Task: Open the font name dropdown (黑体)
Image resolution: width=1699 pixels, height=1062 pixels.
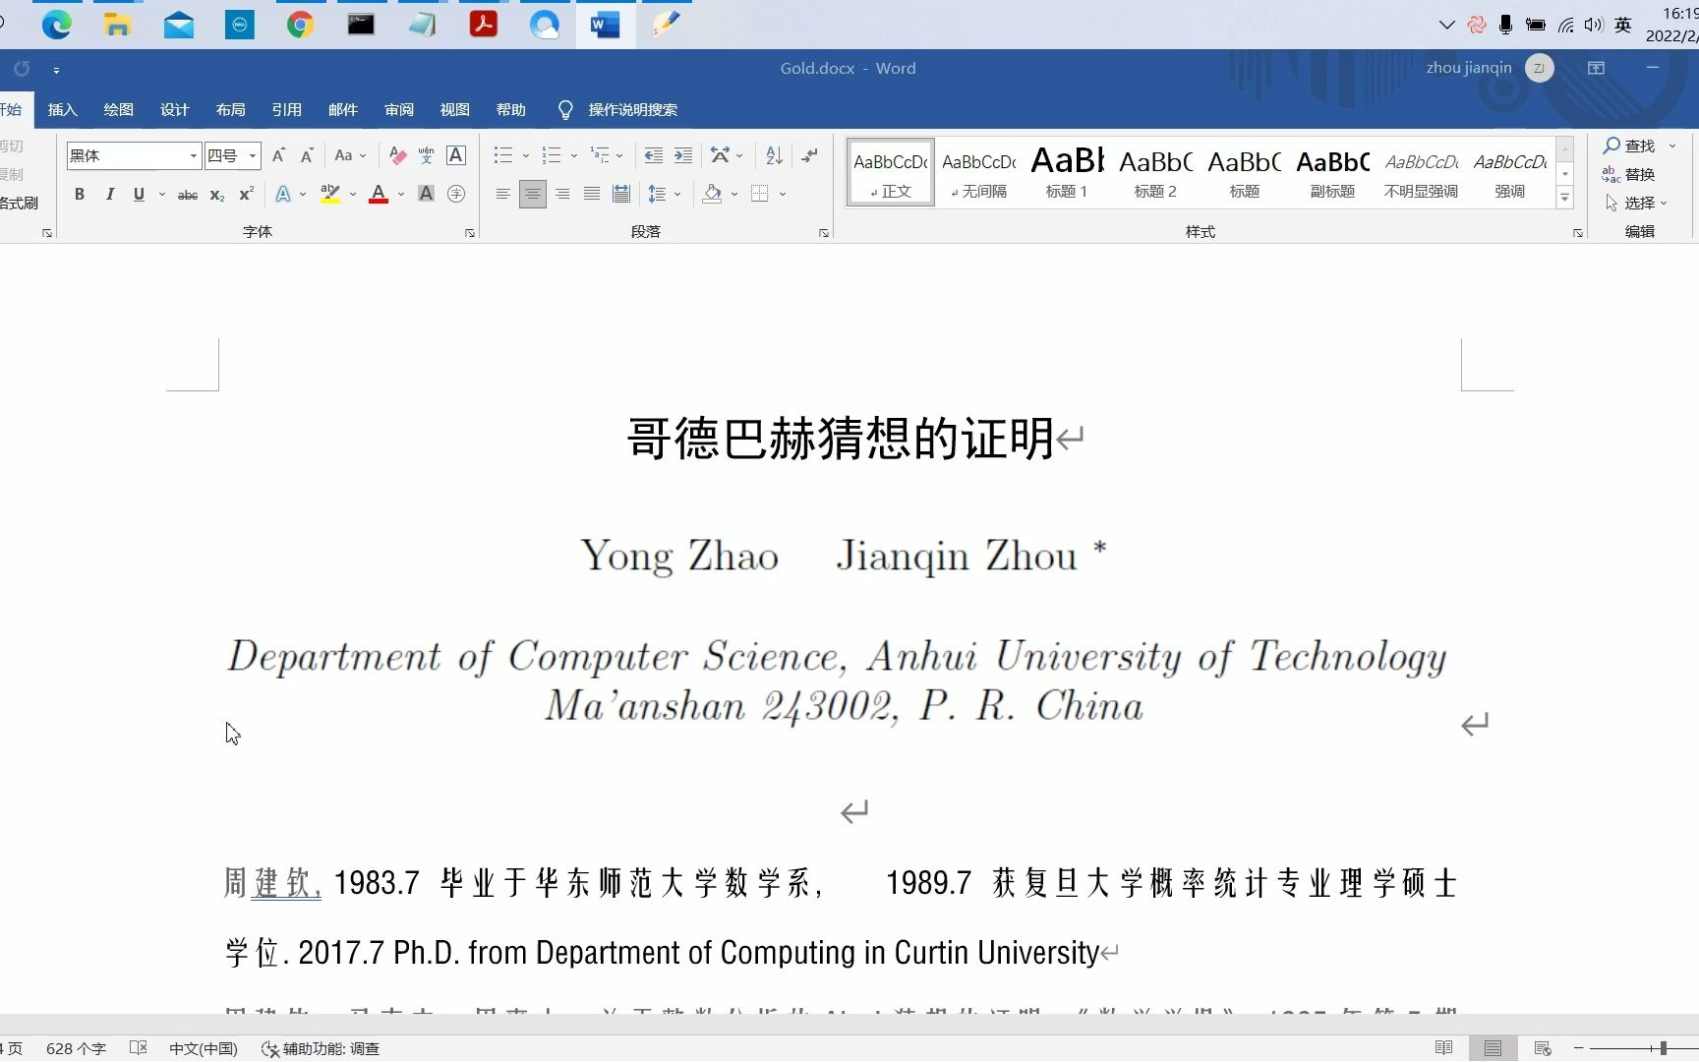Action: 193,155
